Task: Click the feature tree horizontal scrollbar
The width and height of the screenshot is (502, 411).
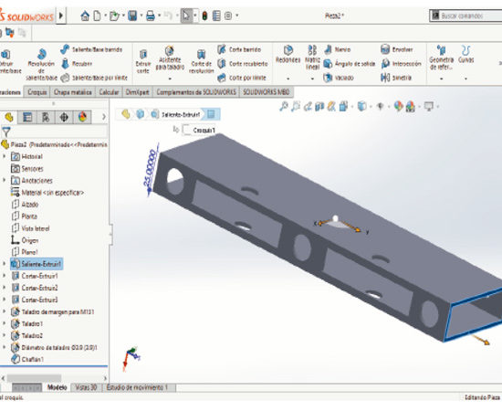Action: [x=34, y=378]
